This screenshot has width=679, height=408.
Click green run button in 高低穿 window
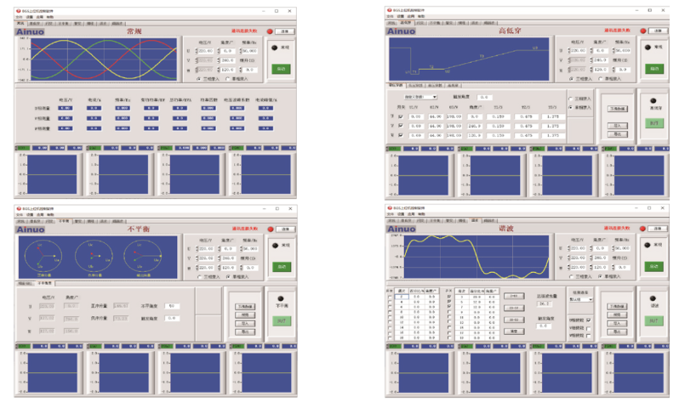tap(654, 122)
